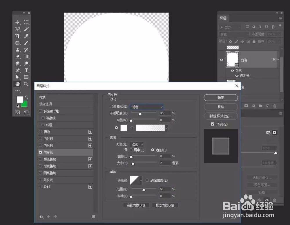The height and width of the screenshot is (225, 290).
Task: Click the 新建样式(W) button
Action: (220, 116)
